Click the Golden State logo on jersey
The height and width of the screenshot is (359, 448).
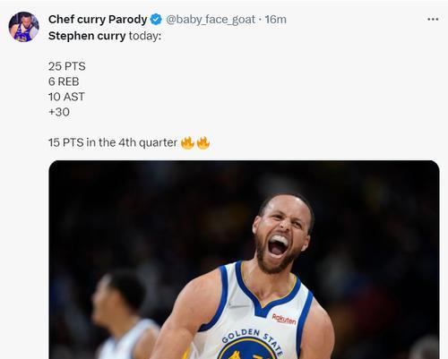pos(251,345)
